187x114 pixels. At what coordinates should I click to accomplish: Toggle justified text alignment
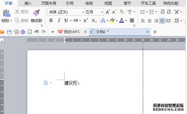162,21
